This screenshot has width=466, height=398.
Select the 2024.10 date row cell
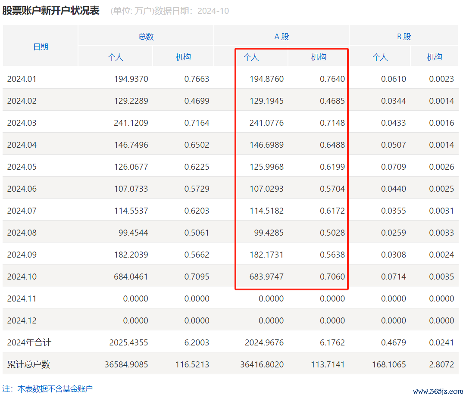tap(22, 277)
